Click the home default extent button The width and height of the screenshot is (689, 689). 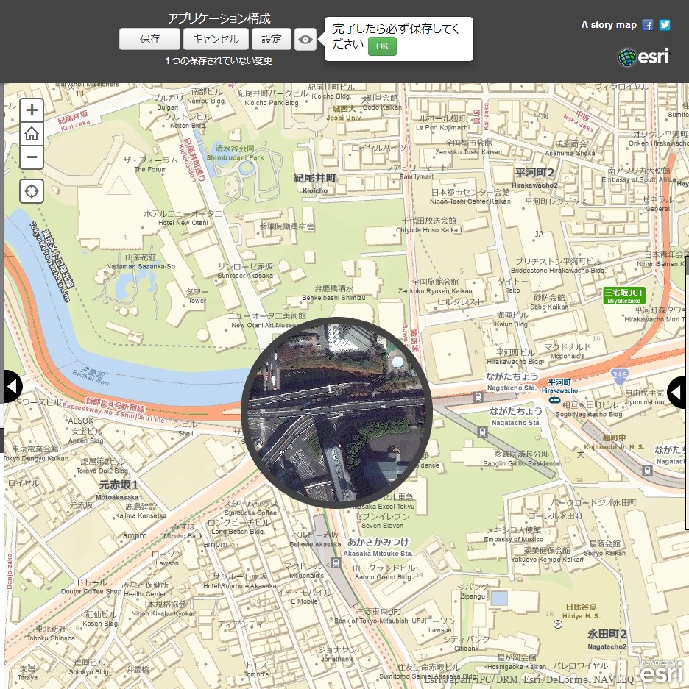pos(32,134)
